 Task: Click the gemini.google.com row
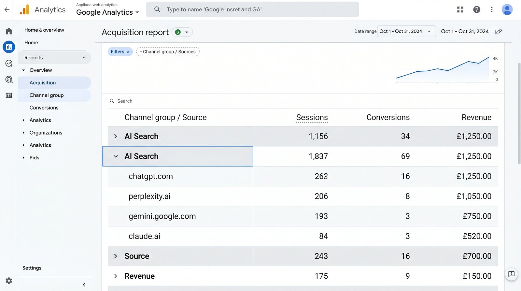303,216
